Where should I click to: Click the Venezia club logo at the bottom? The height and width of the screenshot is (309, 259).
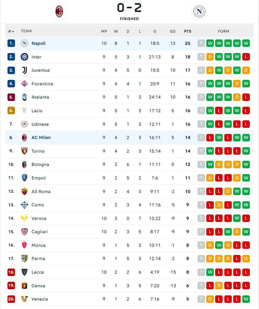pyautogui.click(x=24, y=299)
